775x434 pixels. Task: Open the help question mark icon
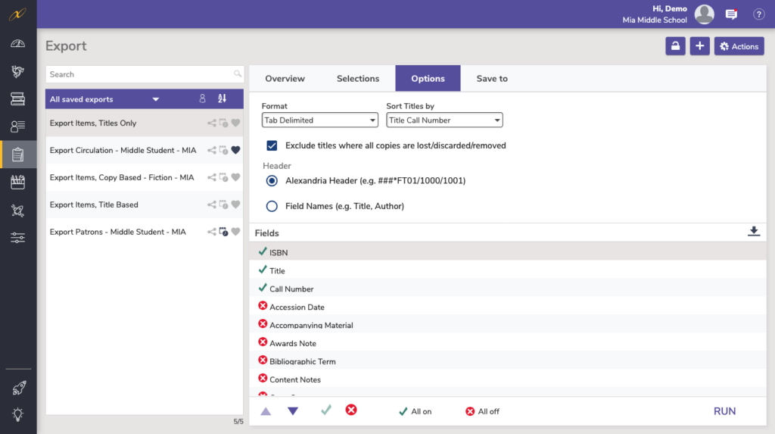(x=758, y=14)
